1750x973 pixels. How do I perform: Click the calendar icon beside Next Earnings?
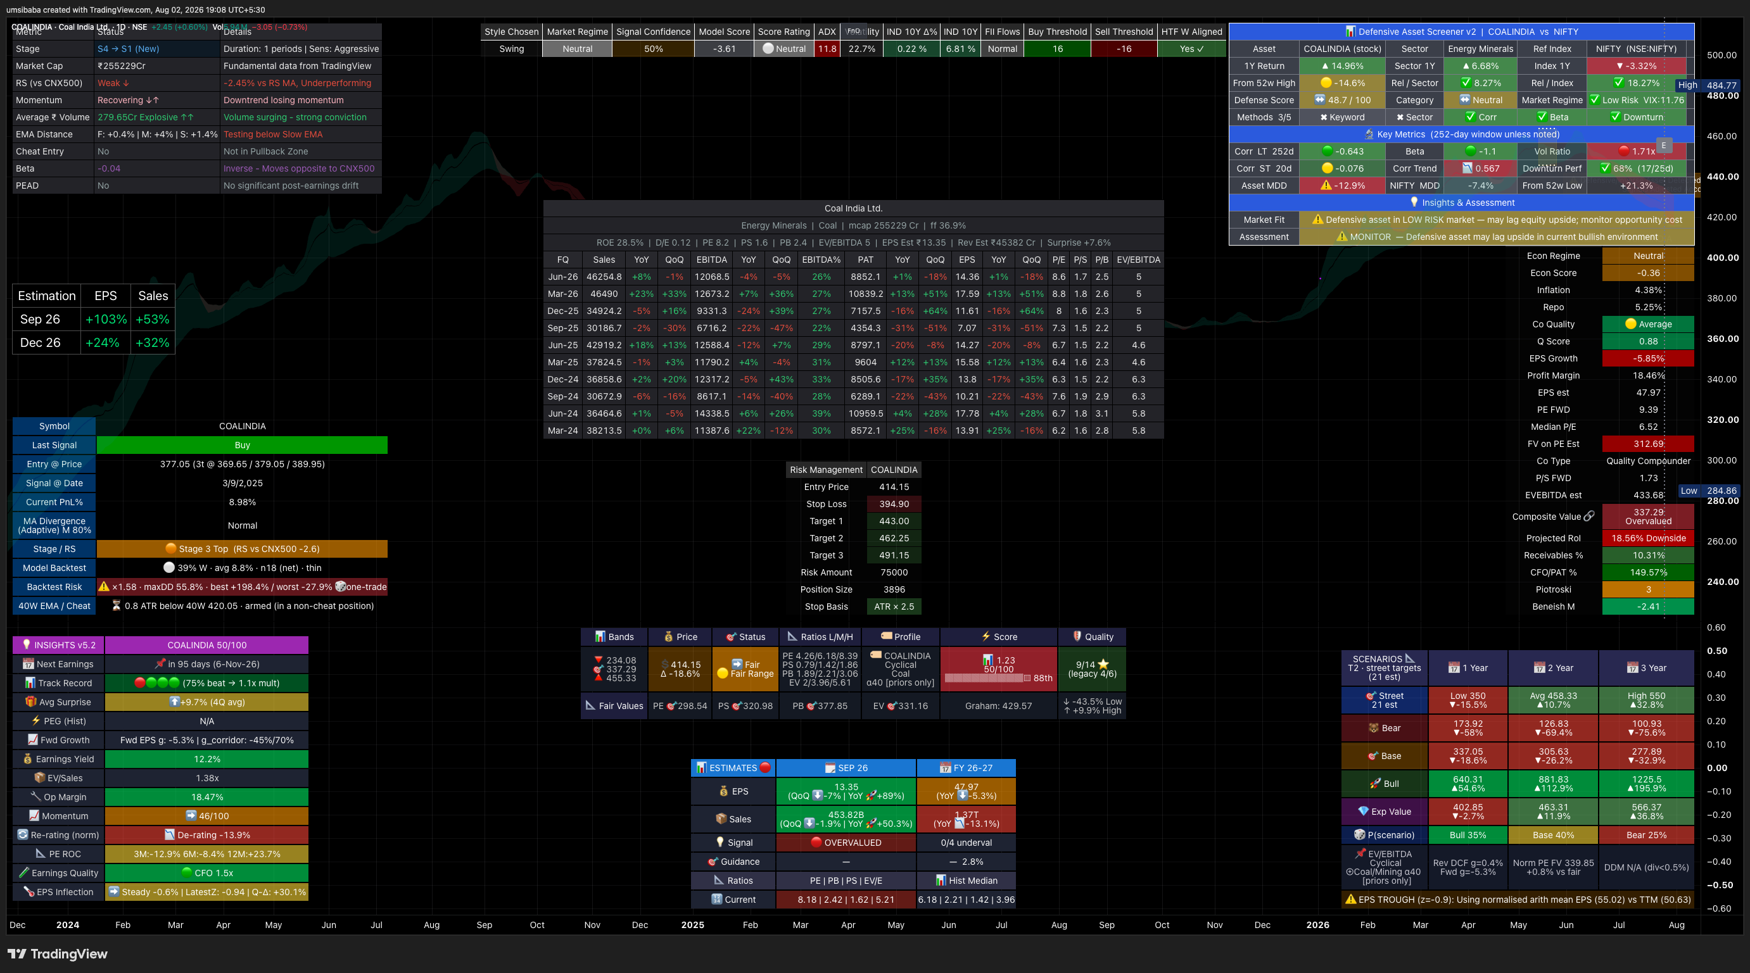29,663
